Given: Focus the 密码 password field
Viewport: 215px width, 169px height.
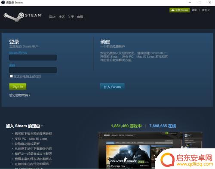Looking at the screenshot, I should [33, 70].
